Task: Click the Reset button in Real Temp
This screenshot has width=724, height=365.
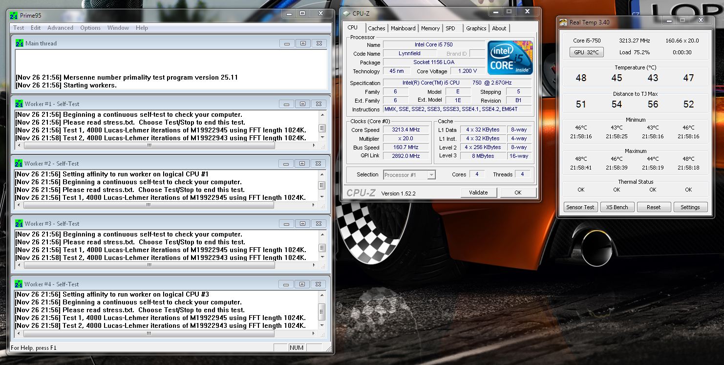Action: click(x=654, y=207)
